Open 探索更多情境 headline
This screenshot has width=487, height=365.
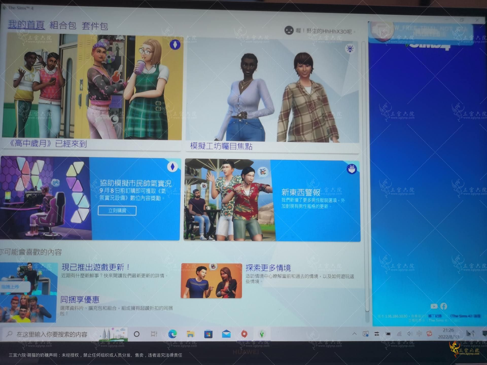268,268
